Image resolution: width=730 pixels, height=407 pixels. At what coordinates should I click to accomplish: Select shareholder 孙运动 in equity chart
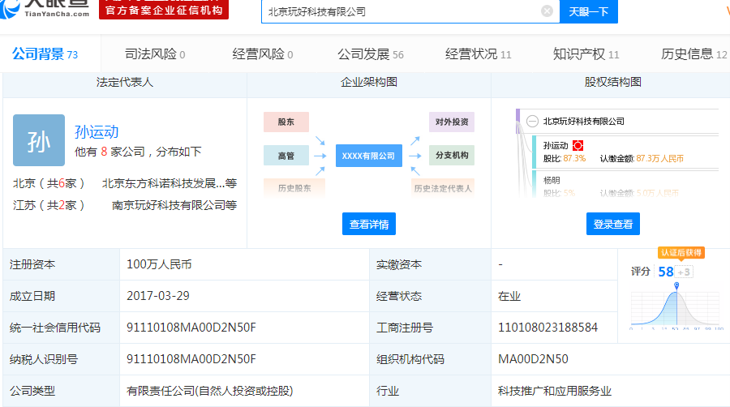tap(556, 146)
